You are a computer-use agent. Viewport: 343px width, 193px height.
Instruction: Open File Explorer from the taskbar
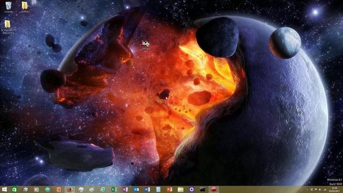click(181, 189)
